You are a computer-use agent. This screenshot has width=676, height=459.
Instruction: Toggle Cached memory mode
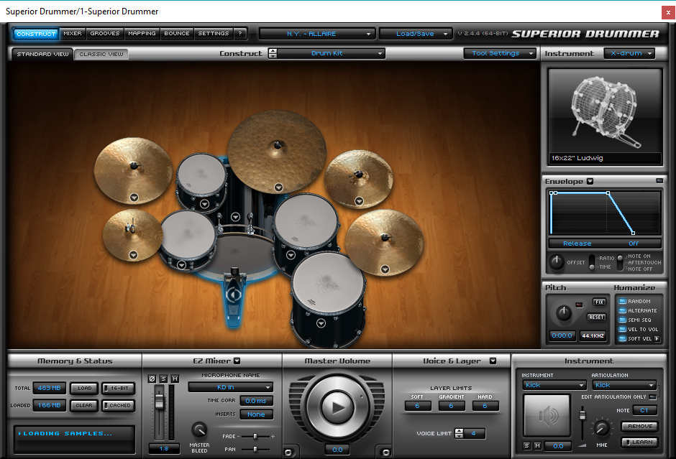point(118,405)
